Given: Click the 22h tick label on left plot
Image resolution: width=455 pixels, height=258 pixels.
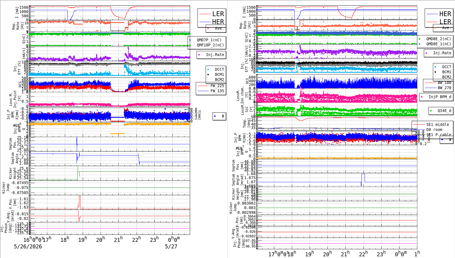Looking at the screenshot, I should [x=136, y=240].
